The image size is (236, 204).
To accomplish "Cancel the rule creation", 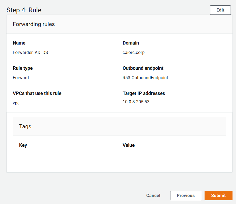I will [x=153, y=195].
